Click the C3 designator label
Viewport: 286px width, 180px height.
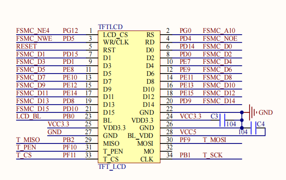(214, 116)
